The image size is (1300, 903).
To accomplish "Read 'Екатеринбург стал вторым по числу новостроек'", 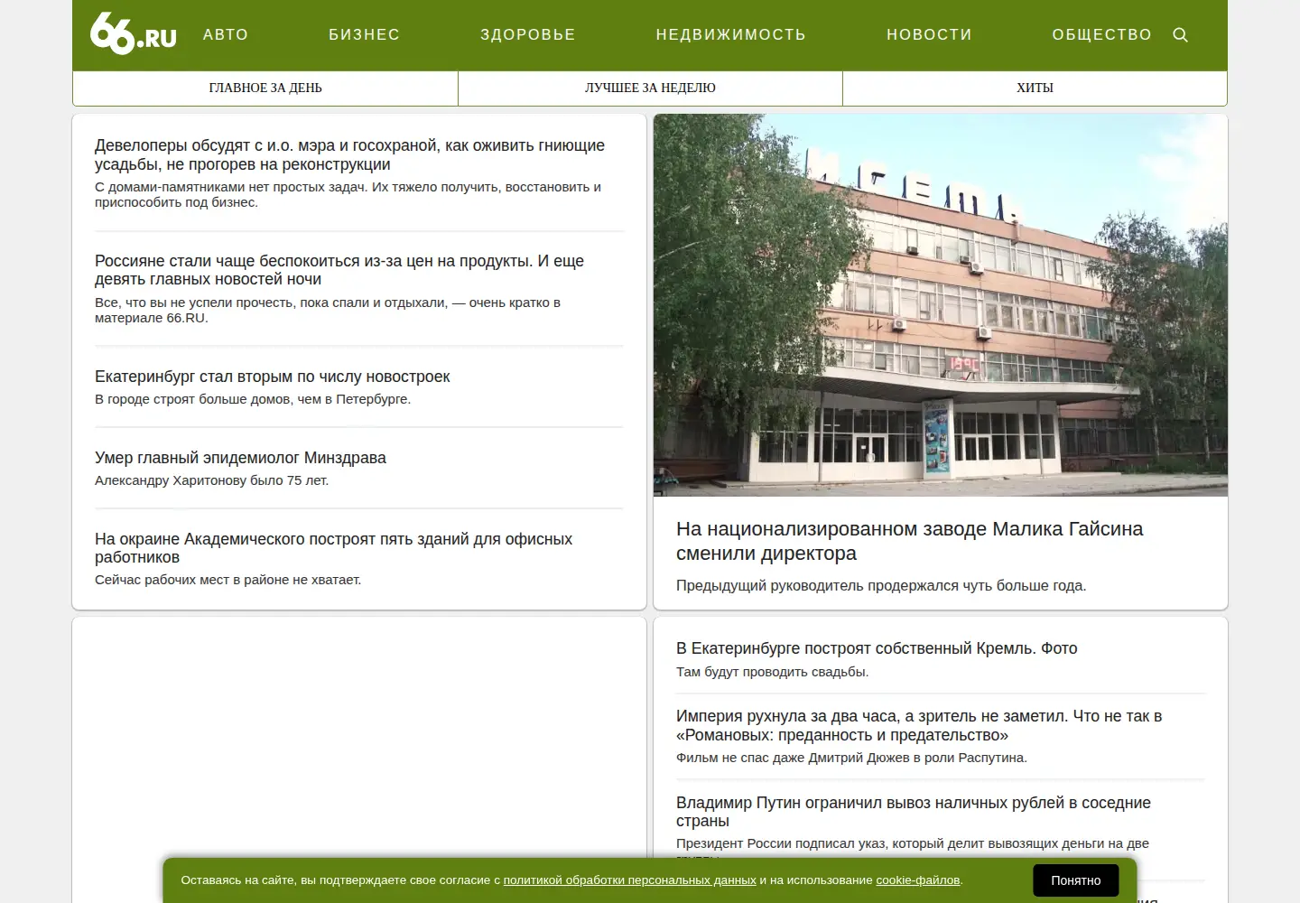I will click(x=272, y=377).
